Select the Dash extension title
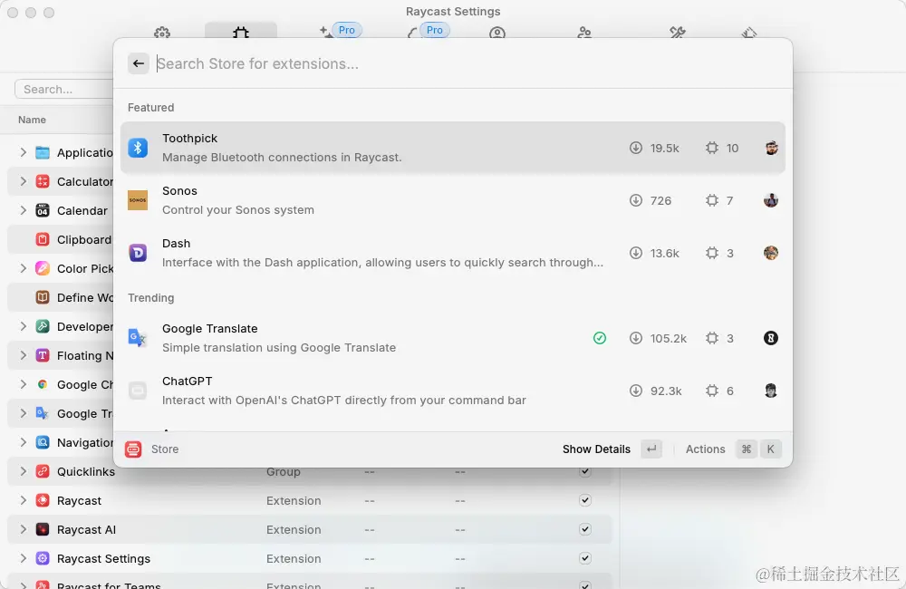 177,244
